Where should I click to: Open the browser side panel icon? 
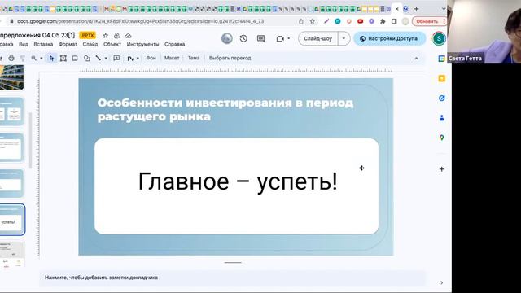click(394, 21)
